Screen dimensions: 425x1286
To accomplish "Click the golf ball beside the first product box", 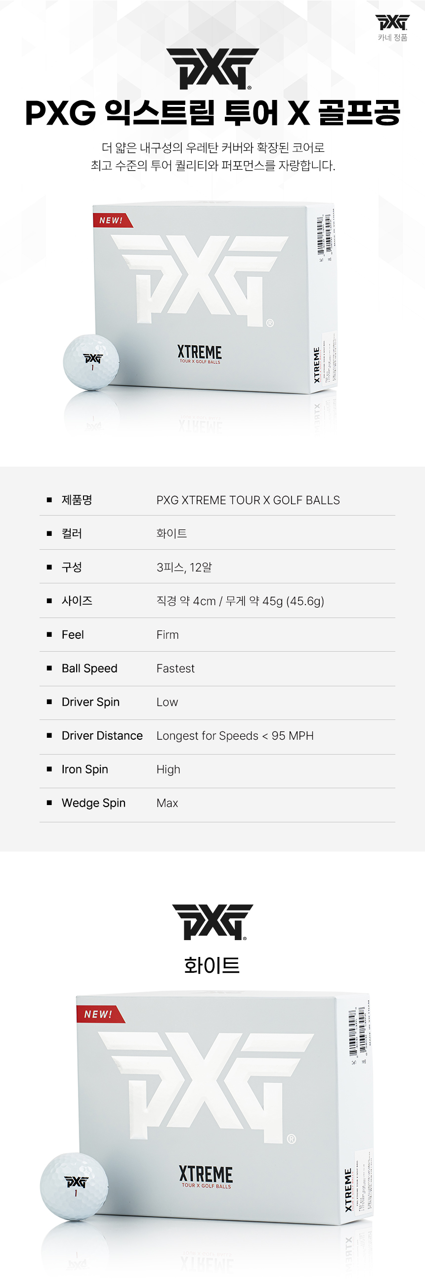I will (x=91, y=362).
